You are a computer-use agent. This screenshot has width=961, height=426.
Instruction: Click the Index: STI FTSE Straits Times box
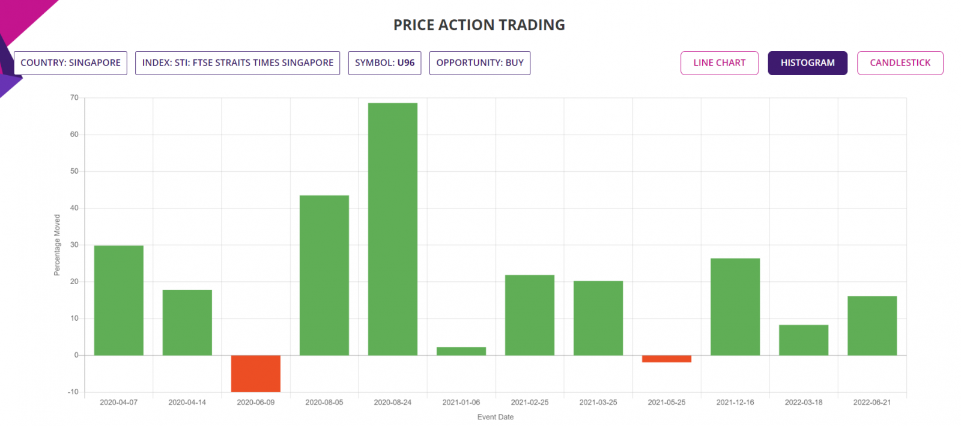(237, 63)
